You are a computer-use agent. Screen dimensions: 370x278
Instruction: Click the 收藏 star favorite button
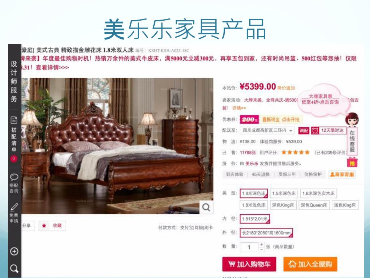[52, 226]
